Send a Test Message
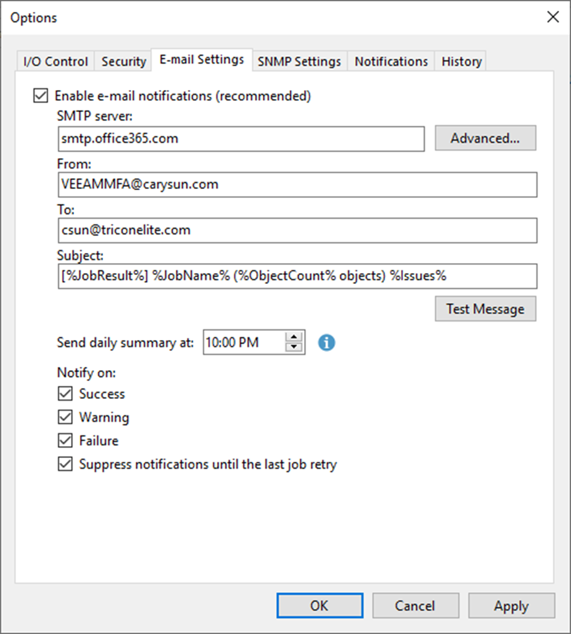This screenshot has height=634, width=571. tap(485, 309)
